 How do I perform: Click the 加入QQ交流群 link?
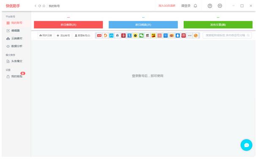167,5
